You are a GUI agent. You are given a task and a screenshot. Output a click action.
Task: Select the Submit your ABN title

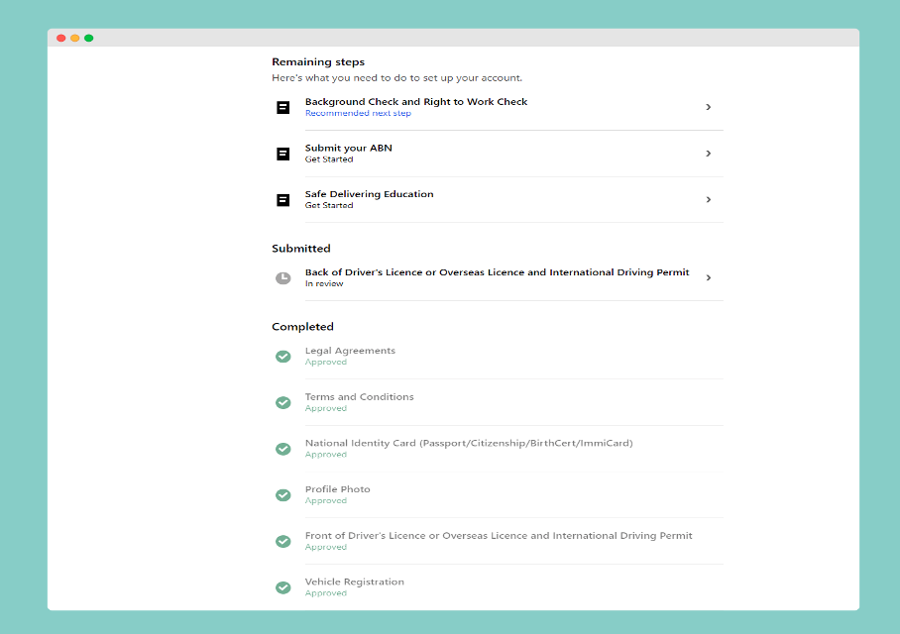point(348,149)
